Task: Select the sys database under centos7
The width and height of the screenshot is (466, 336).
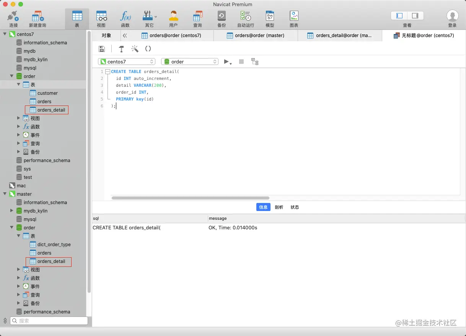Action: (x=27, y=169)
